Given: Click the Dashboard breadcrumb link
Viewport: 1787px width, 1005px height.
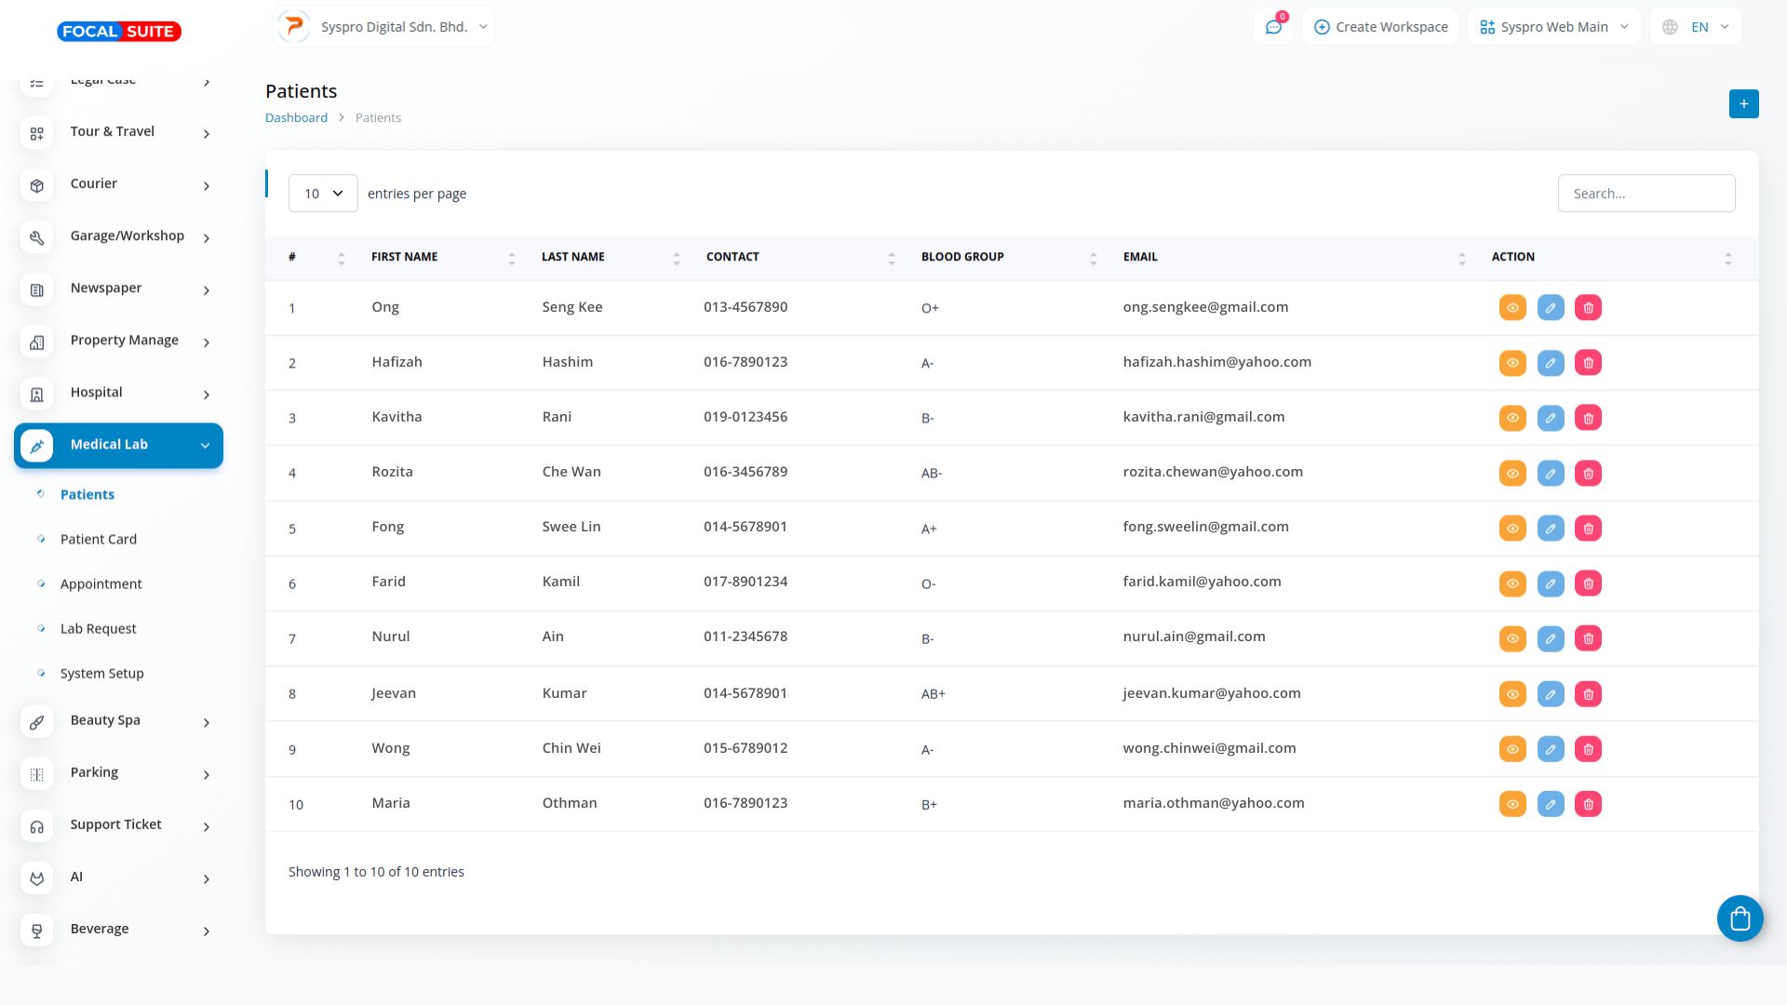Looking at the screenshot, I should [296, 118].
